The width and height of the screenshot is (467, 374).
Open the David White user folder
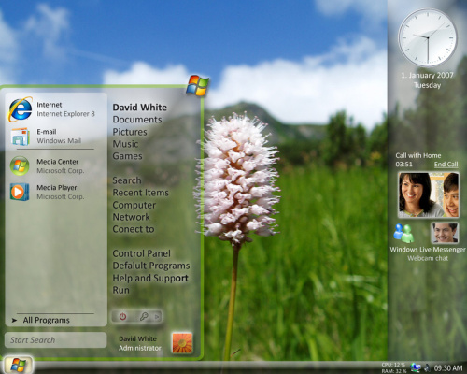pos(140,108)
